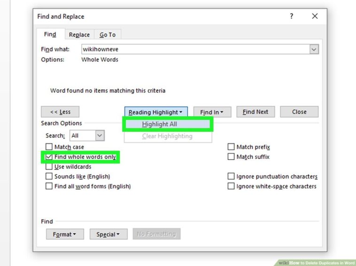The width and height of the screenshot is (356, 266).
Task: Expand the Find In dropdown
Action: click(212, 112)
